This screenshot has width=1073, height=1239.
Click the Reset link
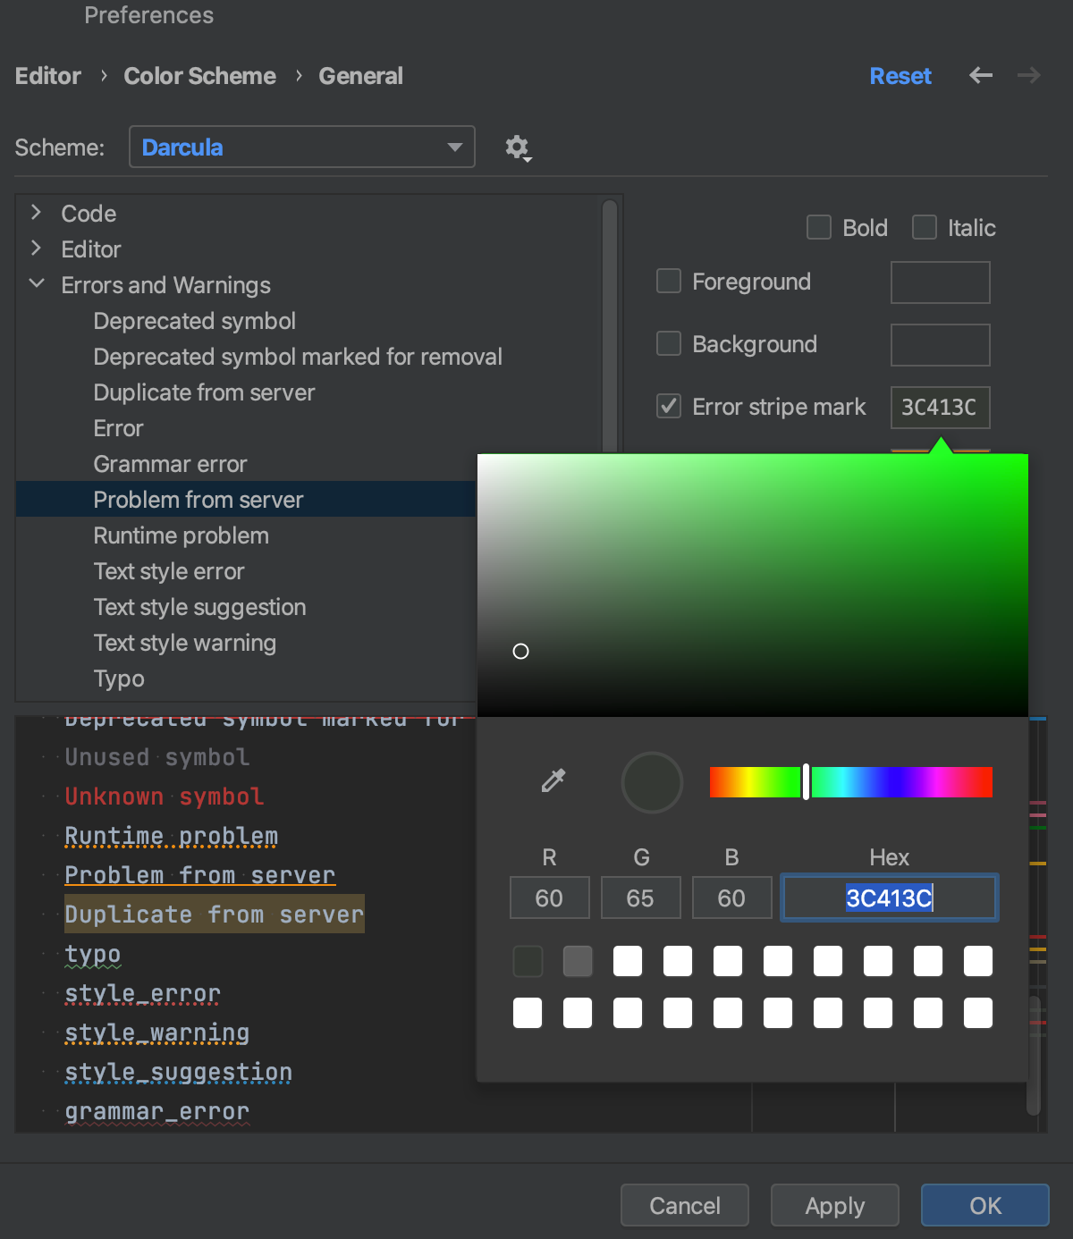tap(900, 76)
